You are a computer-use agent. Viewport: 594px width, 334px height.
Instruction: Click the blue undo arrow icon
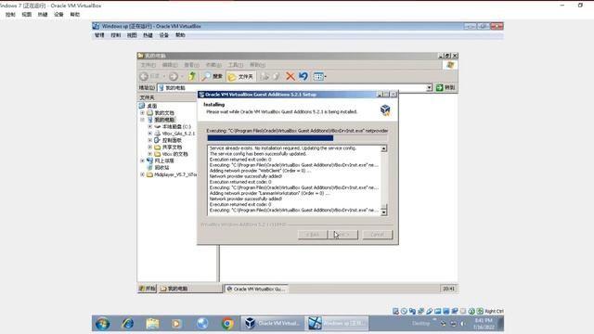(x=303, y=76)
